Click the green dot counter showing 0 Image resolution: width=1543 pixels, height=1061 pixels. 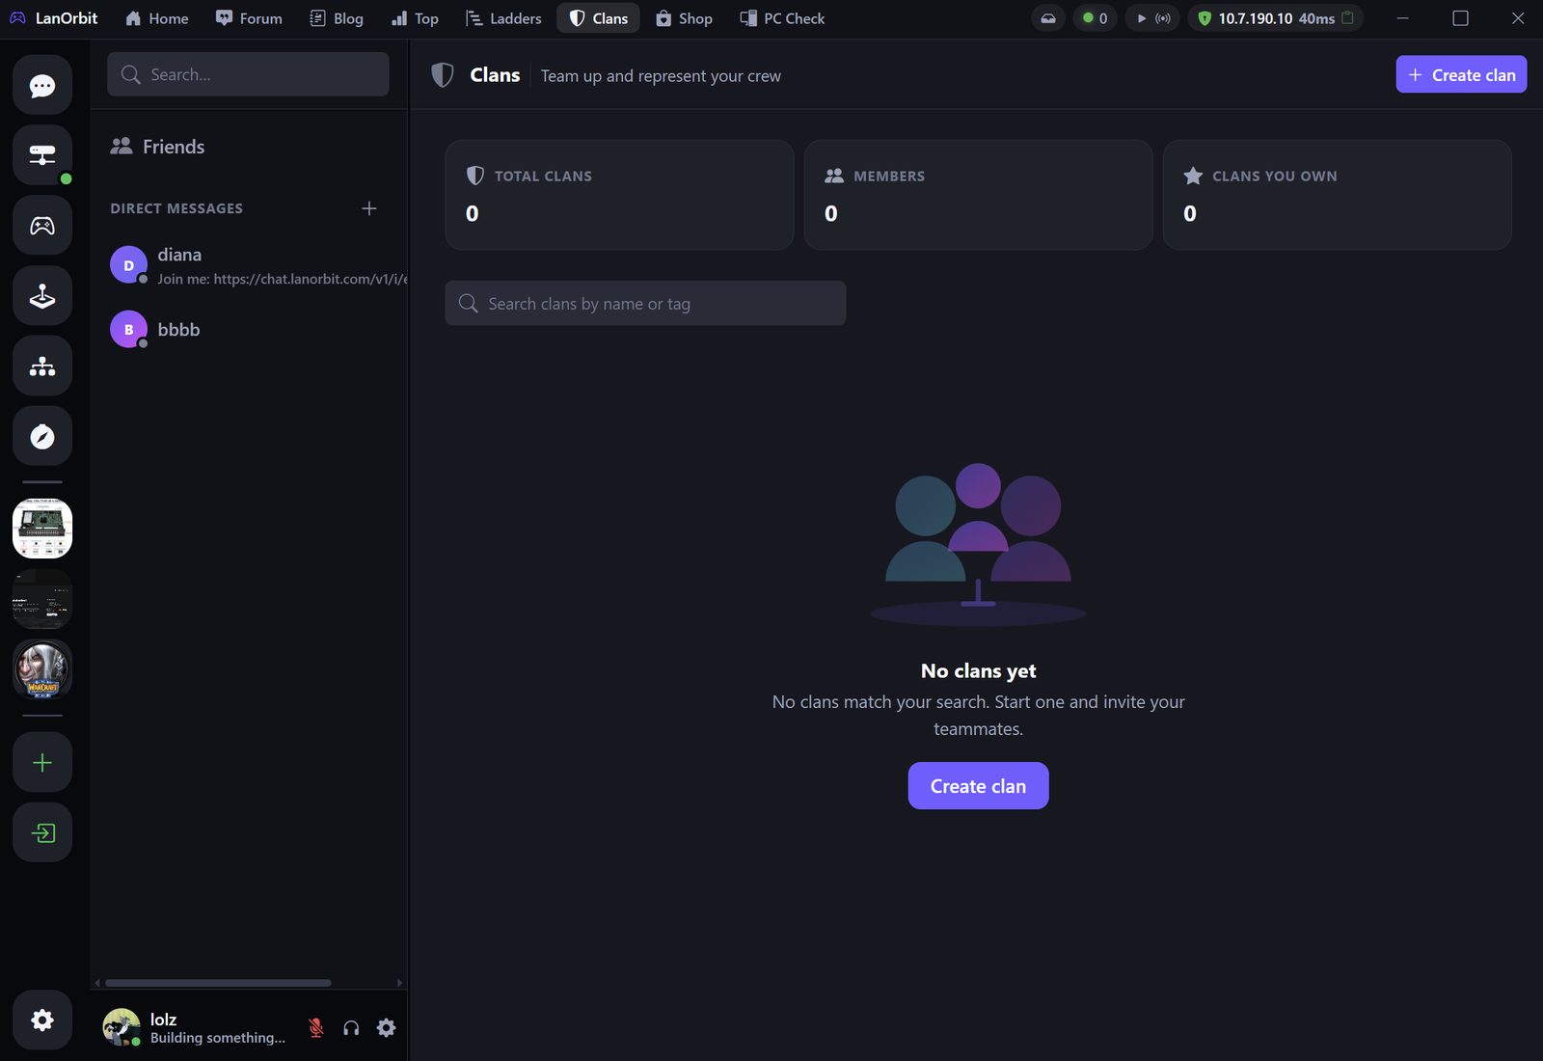1095,18
